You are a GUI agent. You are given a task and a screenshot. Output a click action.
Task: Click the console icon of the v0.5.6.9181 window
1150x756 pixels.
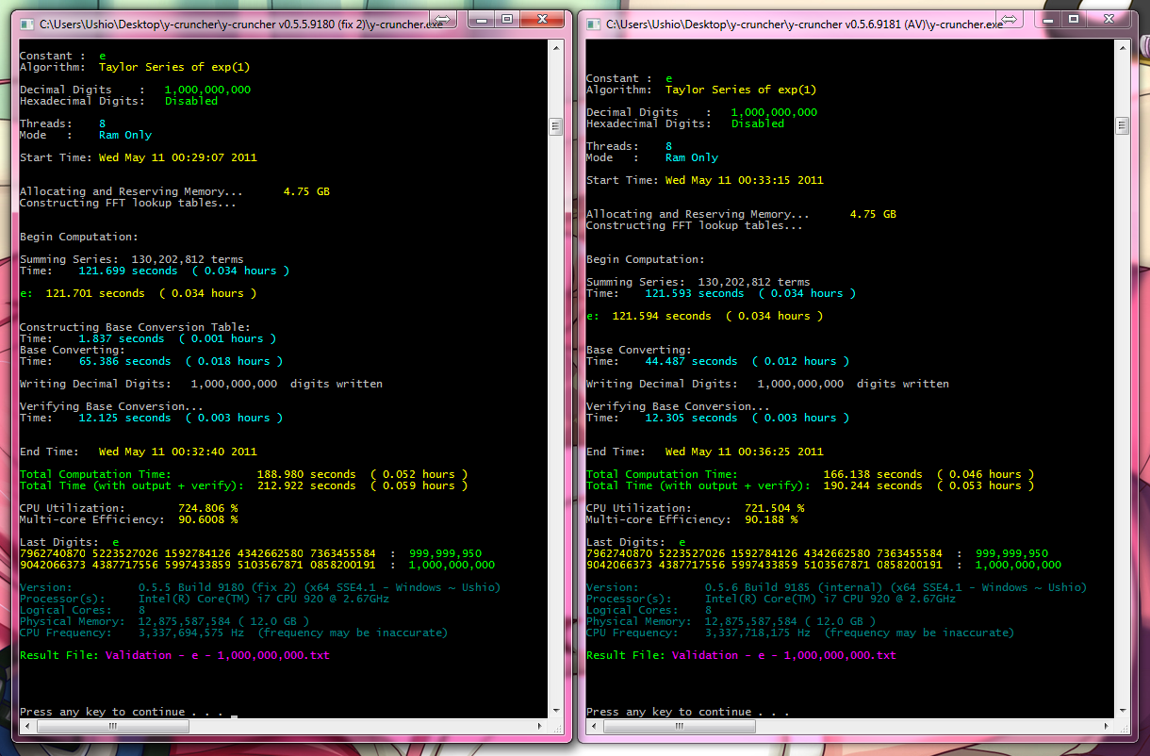pyautogui.click(x=592, y=25)
